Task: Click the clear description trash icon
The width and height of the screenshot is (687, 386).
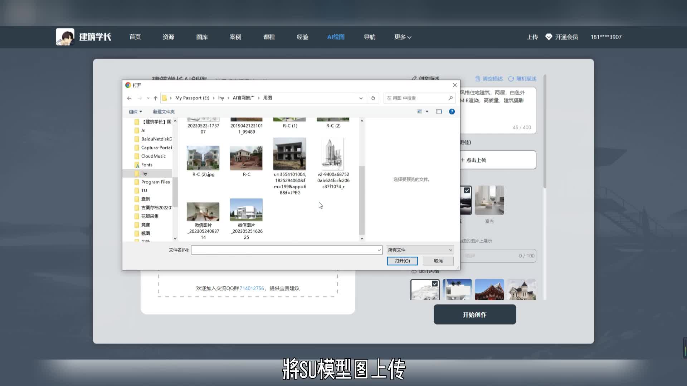Action: [x=477, y=79]
